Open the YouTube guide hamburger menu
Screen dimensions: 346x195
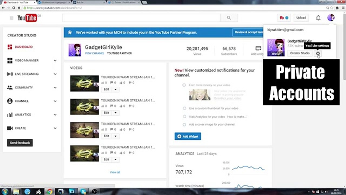coord(11,18)
